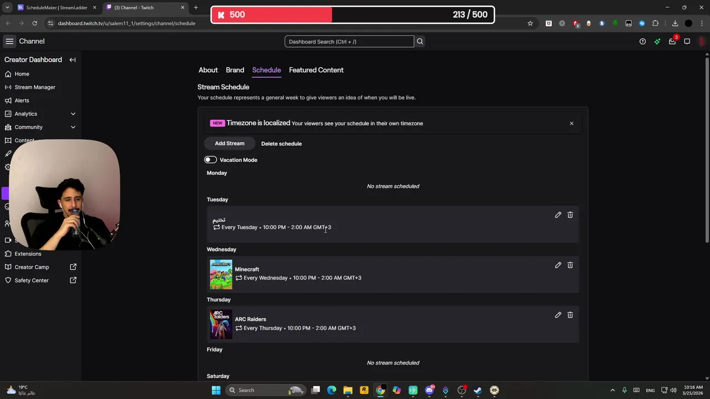Click 'Every Tuesday • 10:00 PM - 2:00 AM GMT+3'
Image resolution: width=710 pixels, height=399 pixels.
tap(272, 227)
